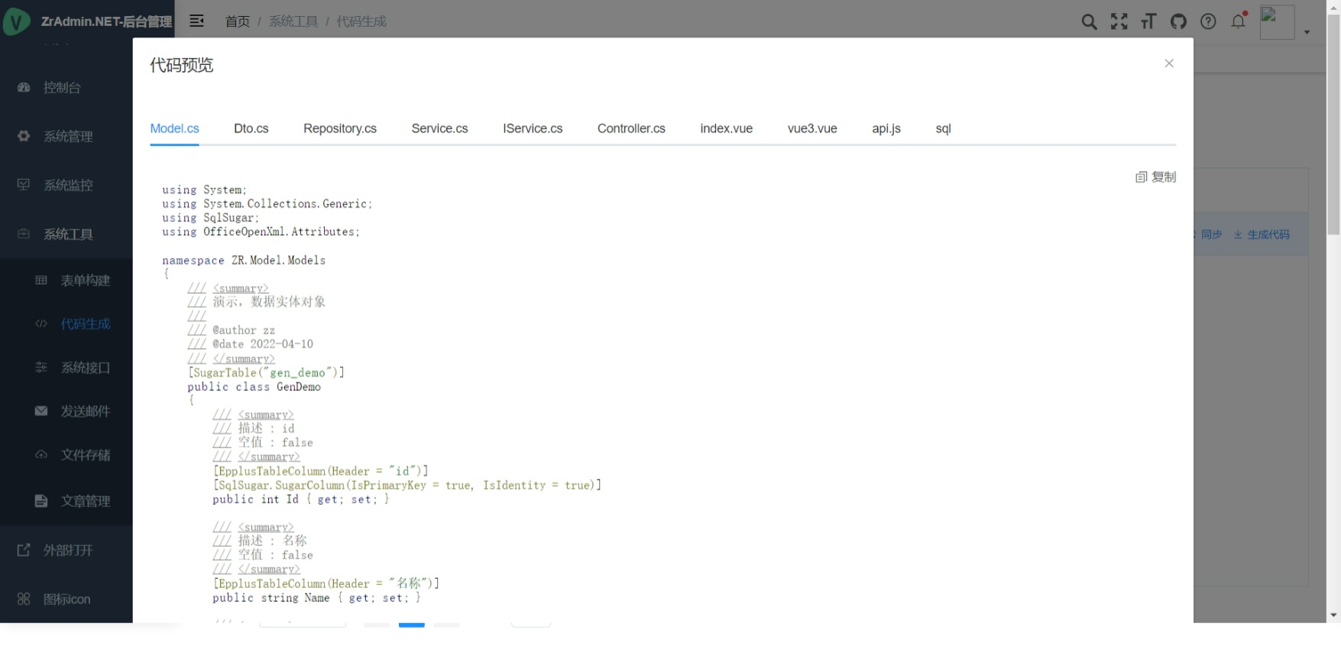Open the font size setting icon
This screenshot has height=659, width=1341.
click(1148, 22)
